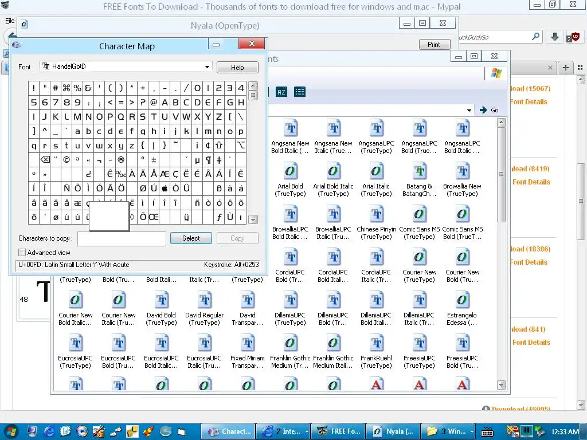This screenshot has height=440, width=587.
Task: Select the @ character in the grid
Action: pyautogui.click(x=154, y=103)
